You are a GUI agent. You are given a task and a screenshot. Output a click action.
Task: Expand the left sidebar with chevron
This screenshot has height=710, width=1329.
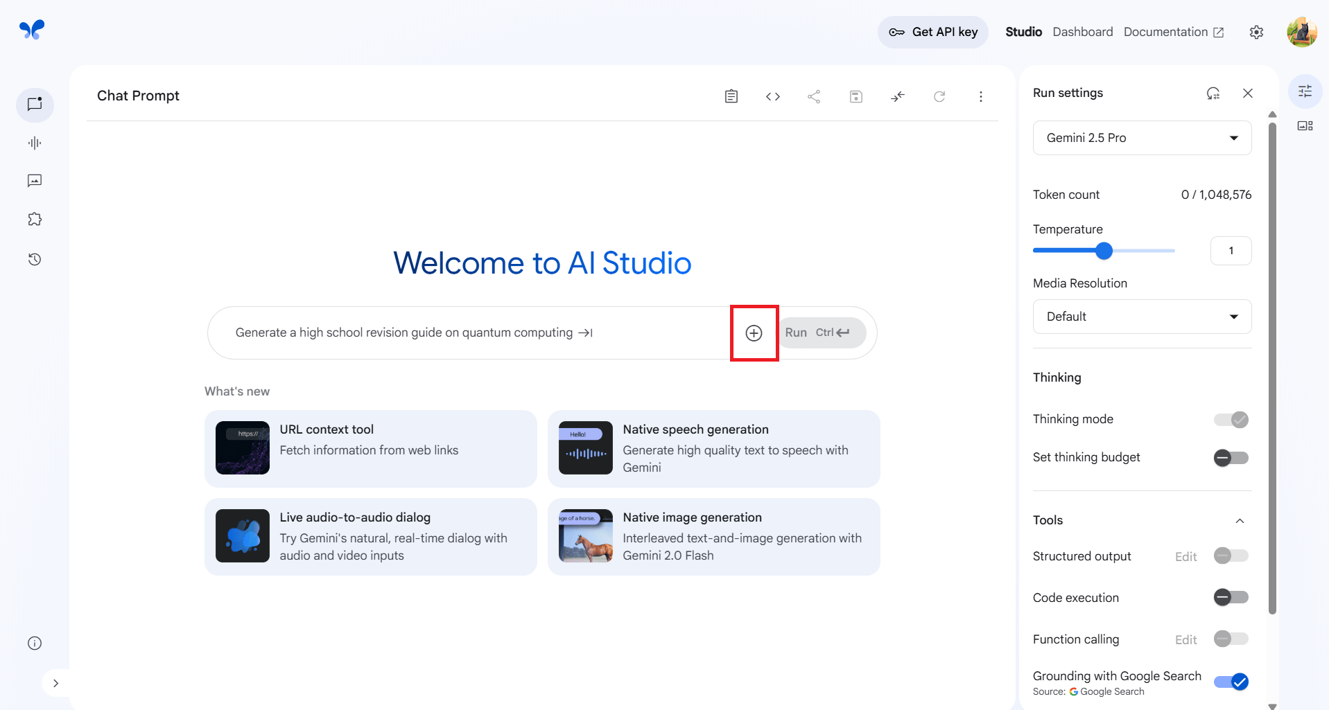[x=55, y=683]
